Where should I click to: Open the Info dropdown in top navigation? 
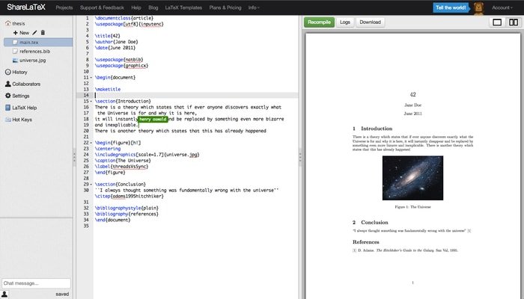point(254,7)
